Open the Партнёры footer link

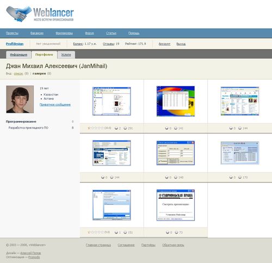coord(149,245)
